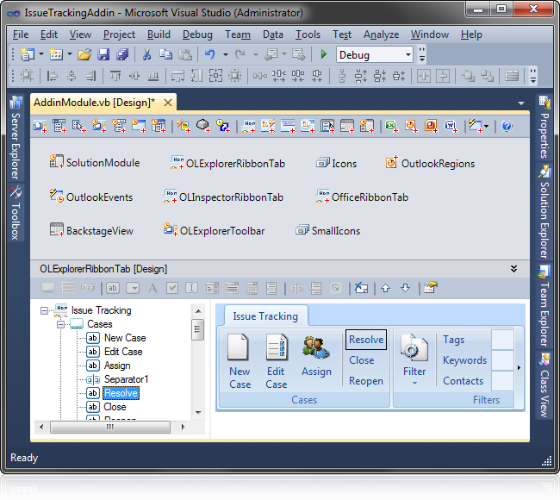Viewport: 560px width, 500px height.
Task: Click the delete item icon in ribbon designer
Action: point(361,288)
